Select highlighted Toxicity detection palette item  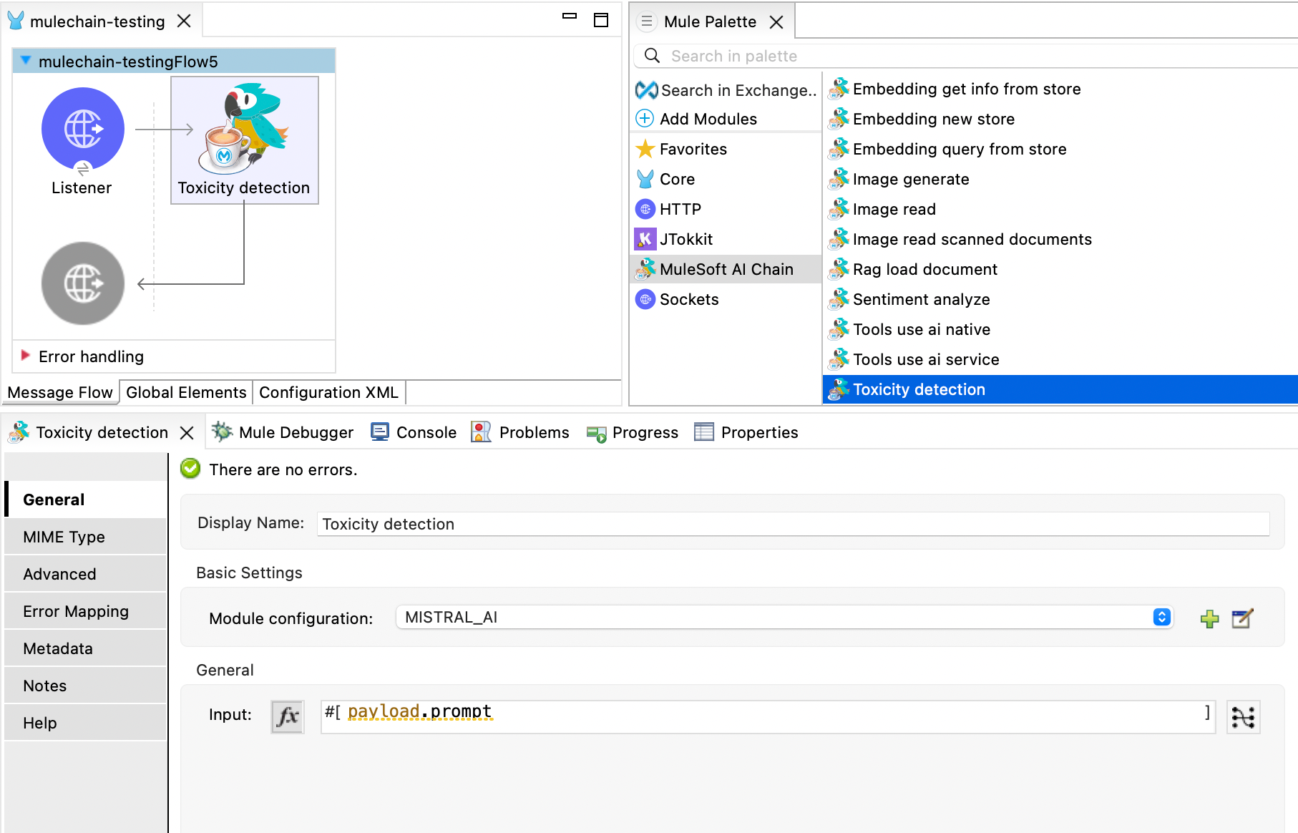1060,389
